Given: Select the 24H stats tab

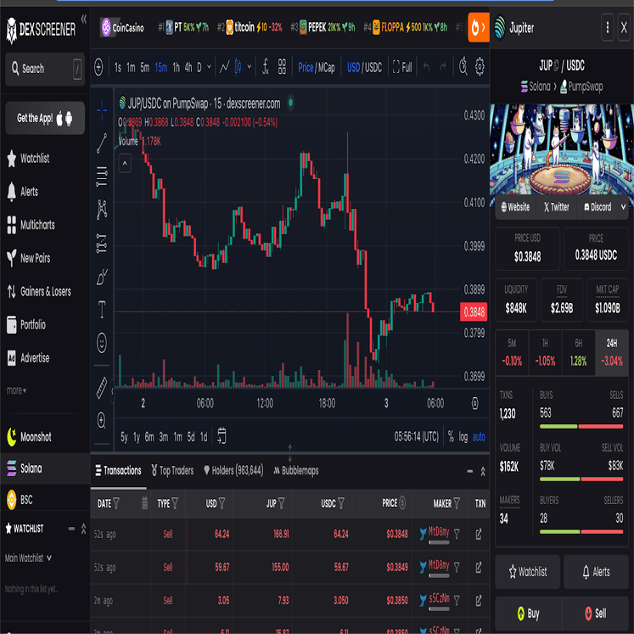Looking at the screenshot, I should [612, 352].
